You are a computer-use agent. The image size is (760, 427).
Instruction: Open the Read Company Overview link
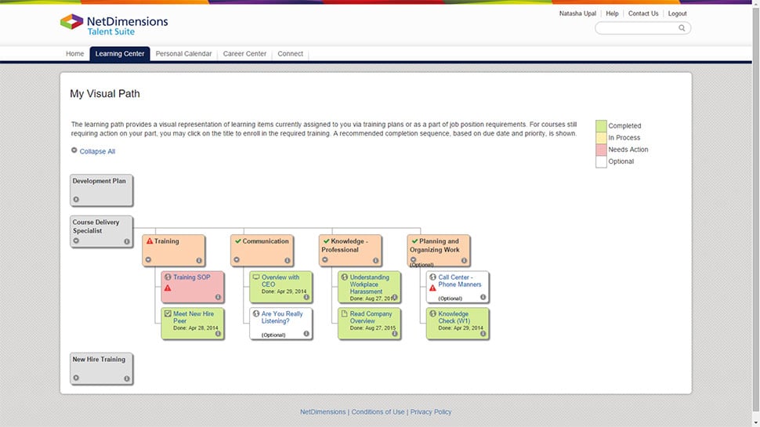(371, 317)
